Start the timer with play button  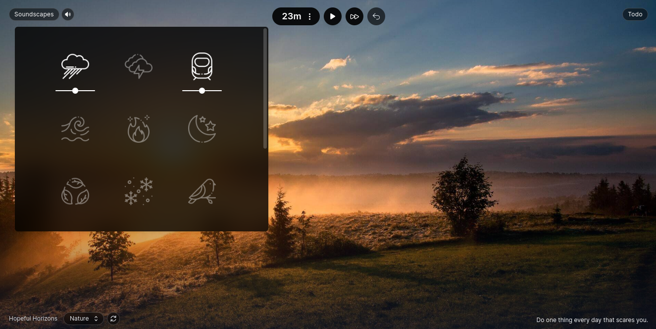[333, 16]
